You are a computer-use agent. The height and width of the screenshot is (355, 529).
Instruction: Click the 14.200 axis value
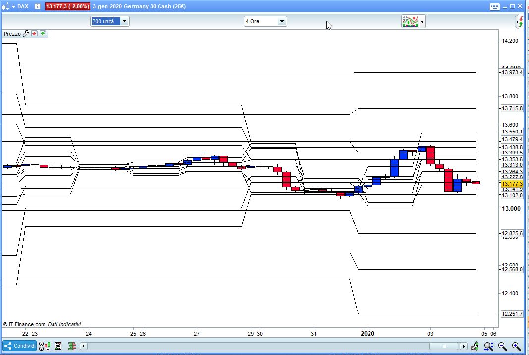pos(510,41)
